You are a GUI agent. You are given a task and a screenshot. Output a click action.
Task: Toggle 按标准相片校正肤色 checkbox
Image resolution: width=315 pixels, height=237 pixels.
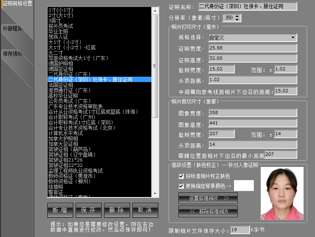pos(181,176)
